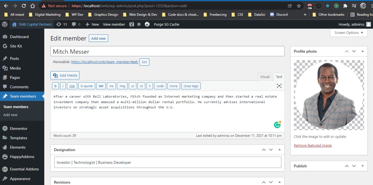373x185 pixels.
Task: Open the Grammarly suggestions indicator
Action: (x=277, y=124)
